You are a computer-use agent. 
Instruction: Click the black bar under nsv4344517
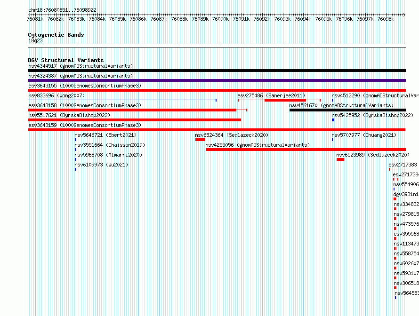coord(217,71)
